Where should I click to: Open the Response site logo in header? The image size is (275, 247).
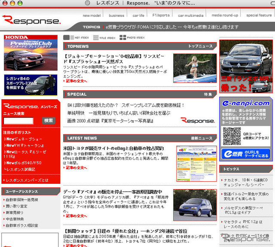tap(31, 20)
